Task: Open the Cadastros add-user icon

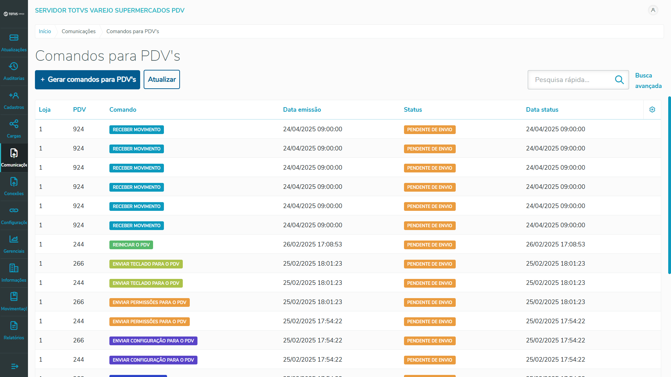Action: [x=14, y=95]
